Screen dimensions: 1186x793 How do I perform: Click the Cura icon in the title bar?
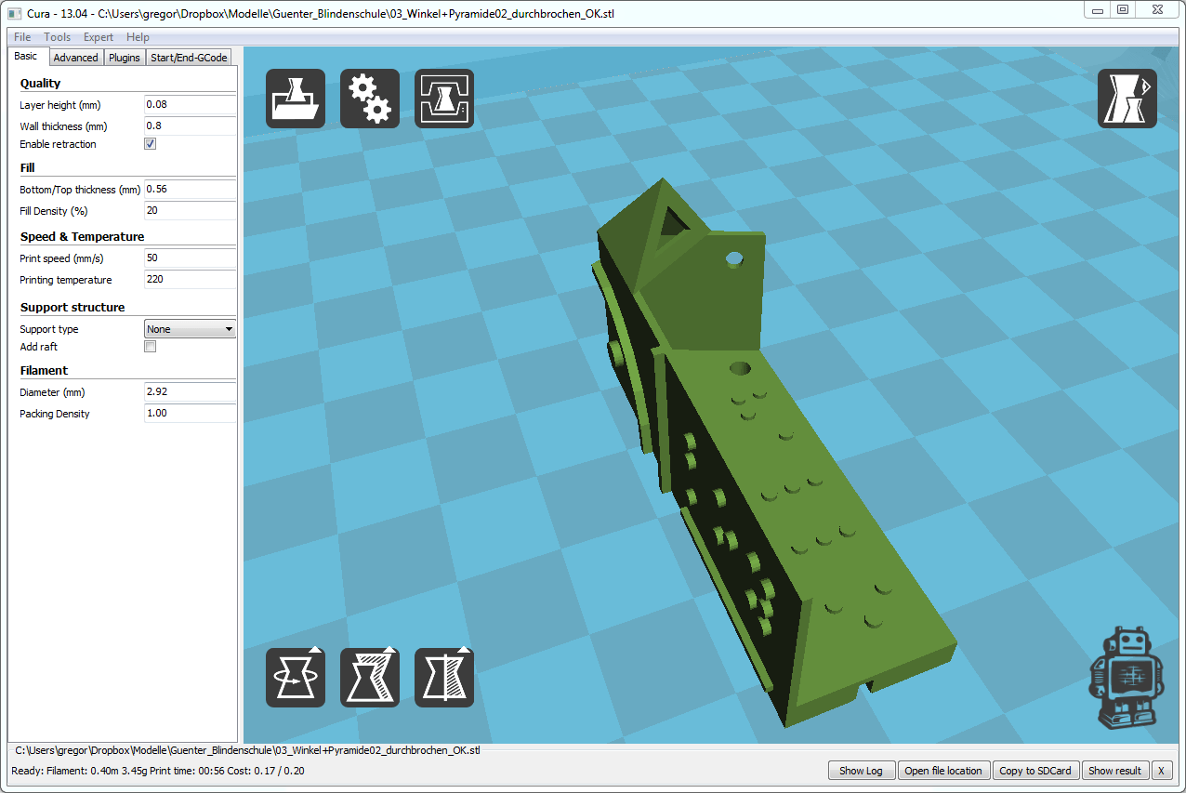coord(13,14)
